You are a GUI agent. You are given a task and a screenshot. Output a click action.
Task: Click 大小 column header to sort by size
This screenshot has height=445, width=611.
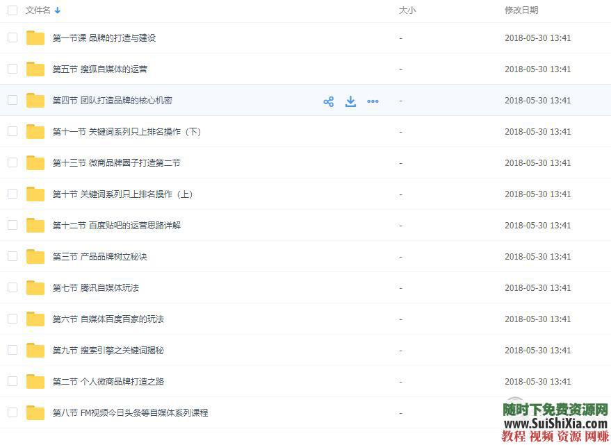[x=407, y=10]
